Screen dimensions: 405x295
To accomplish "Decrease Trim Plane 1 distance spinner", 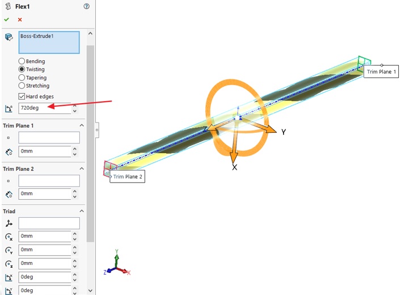I will (75, 154).
